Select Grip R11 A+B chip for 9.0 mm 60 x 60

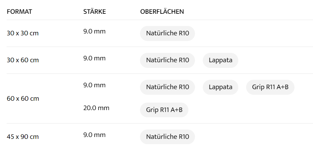click(270, 87)
